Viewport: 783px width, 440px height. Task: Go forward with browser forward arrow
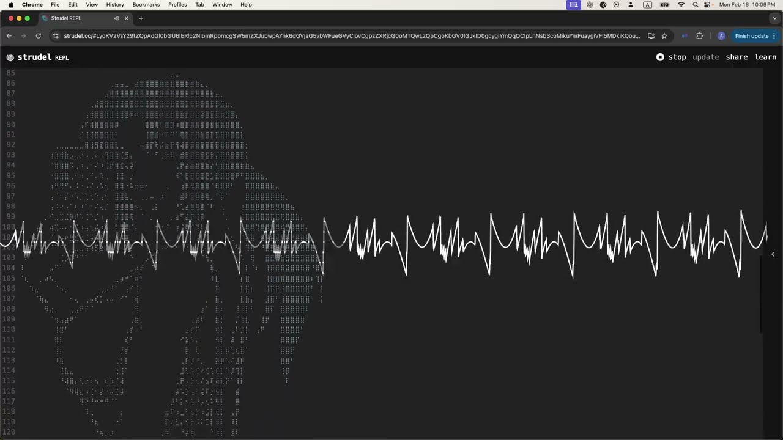24,36
